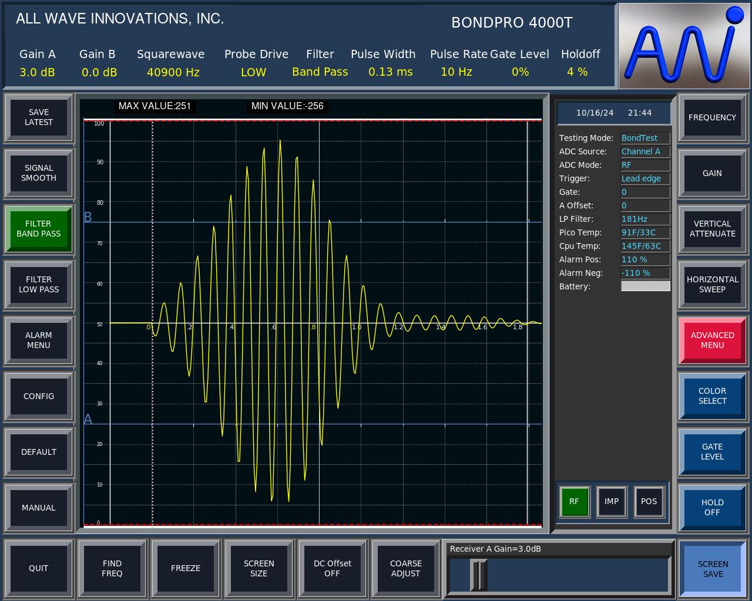The width and height of the screenshot is (752, 601).
Task: Toggle the HOLD OFF button
Action: click(x=713, y=508)
